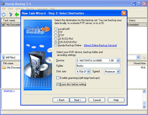Open the View menu
The height and width of the screenshot is (115, 148).
pyautogui.click(x=11, y=9)
